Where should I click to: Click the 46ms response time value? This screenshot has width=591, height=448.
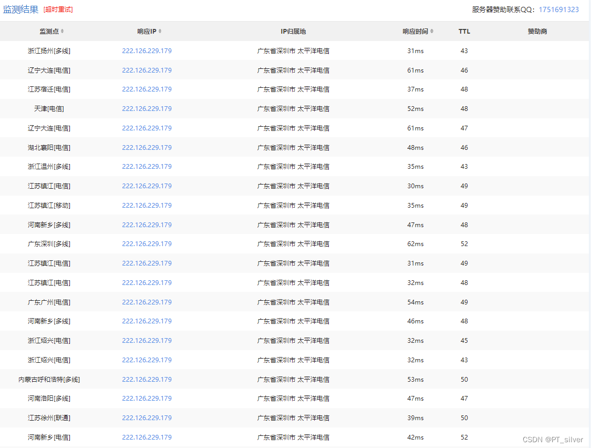[x=416, y=321]
